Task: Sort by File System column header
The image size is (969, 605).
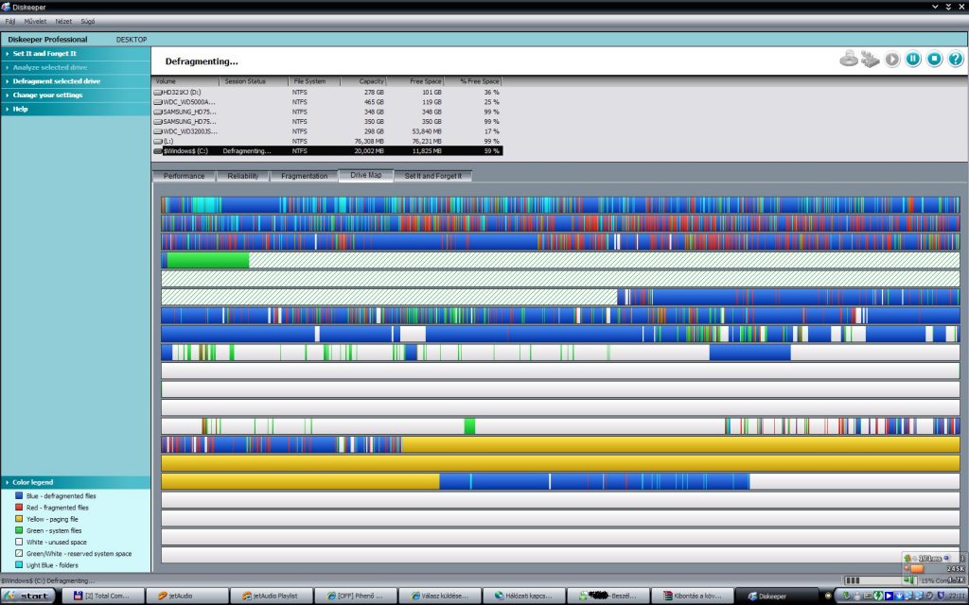Action: click(314, 81)
